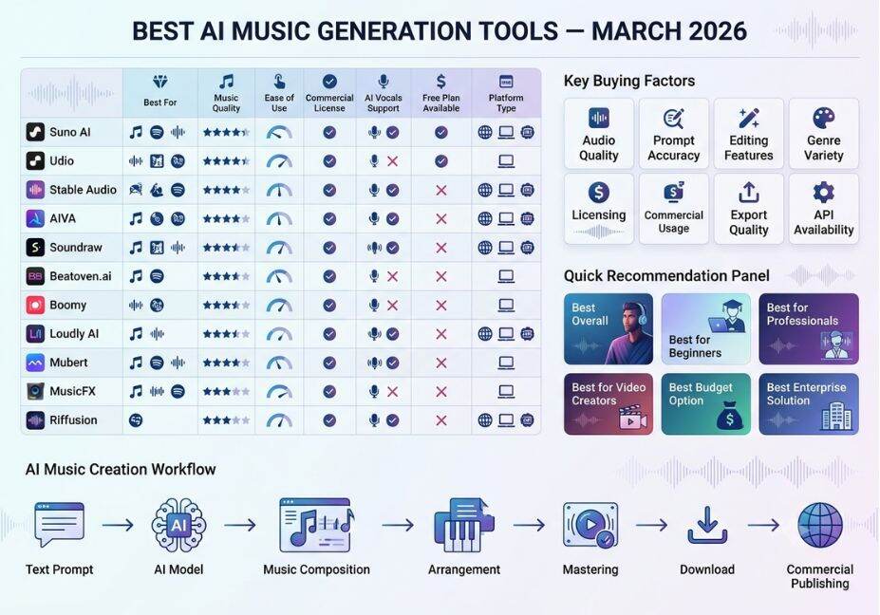The image size is (880, 615).
Task: Click Udio free plan checkmark
Action: (x=441, y=161)
